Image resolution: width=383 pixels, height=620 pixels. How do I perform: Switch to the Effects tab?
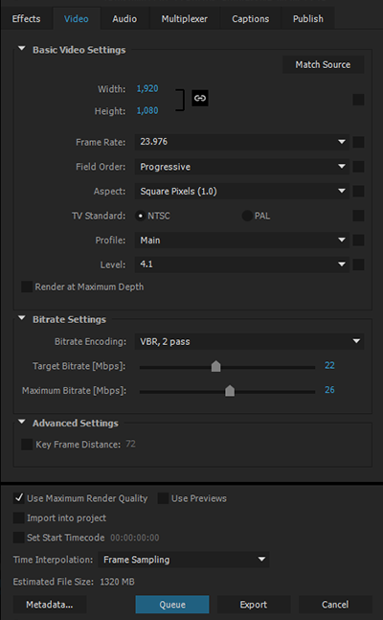coord(26,18)
